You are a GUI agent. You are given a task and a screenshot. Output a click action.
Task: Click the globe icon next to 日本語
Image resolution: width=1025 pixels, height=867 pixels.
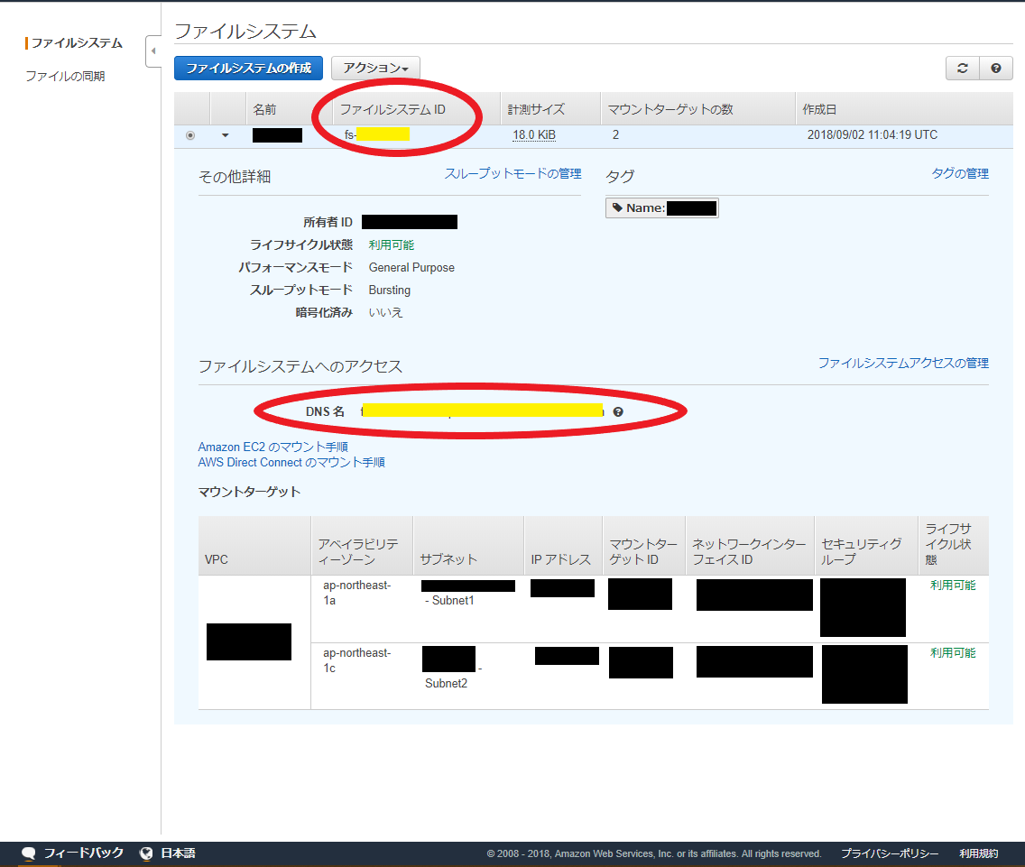146,853
